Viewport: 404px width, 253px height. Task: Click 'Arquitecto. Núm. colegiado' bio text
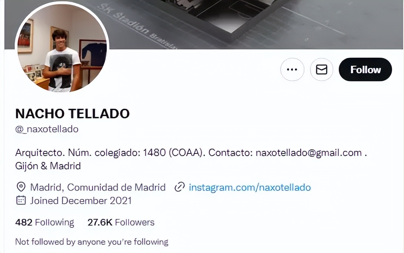(x=77, y=153)
